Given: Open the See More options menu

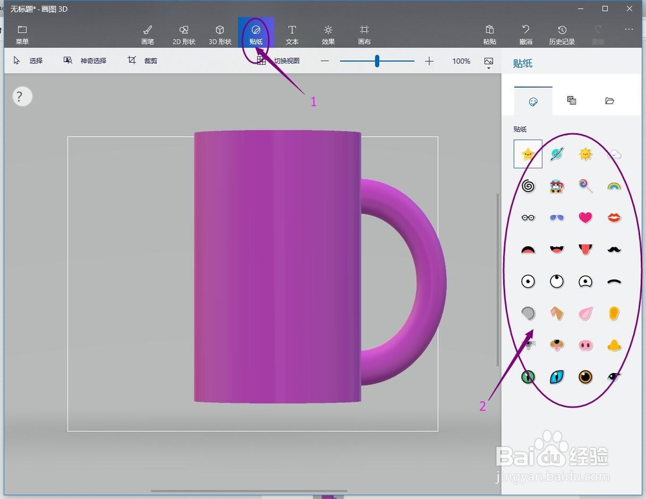Looking at the screenshot, I should [x=629, y=29].
